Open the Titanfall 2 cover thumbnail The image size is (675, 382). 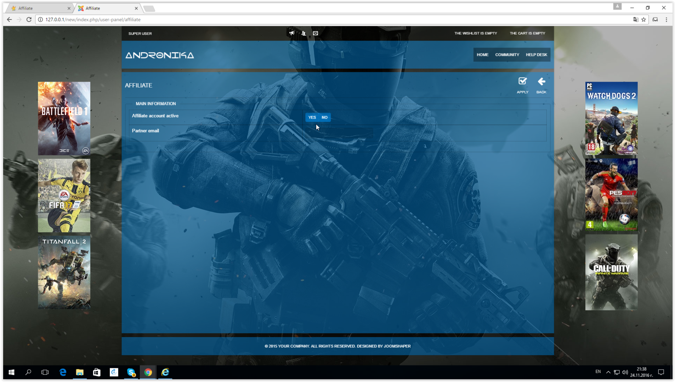tap(64, 272)
